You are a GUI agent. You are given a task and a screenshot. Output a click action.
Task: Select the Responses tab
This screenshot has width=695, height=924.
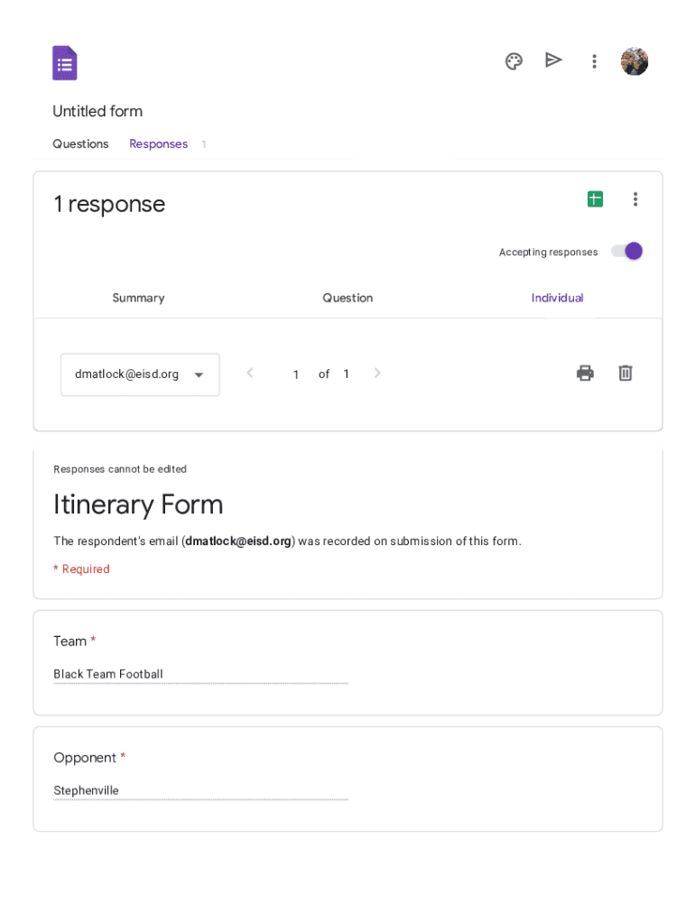159,144
